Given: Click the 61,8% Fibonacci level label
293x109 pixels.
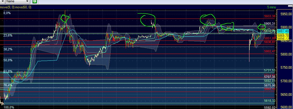Looking at the screenshot, I should tap(8, 71).
